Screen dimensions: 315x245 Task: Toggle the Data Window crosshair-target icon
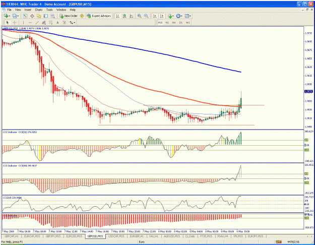click(x=32, y=16)
